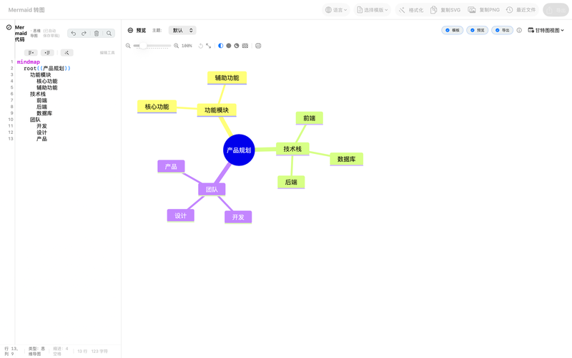Image resolution: width=572 pixels, height=358 pixels.
Task: Clear code with the trash icon
Action: click(97, 33)
